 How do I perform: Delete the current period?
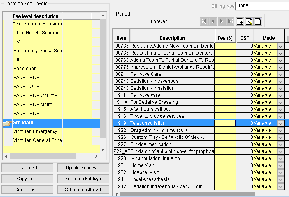258,21
